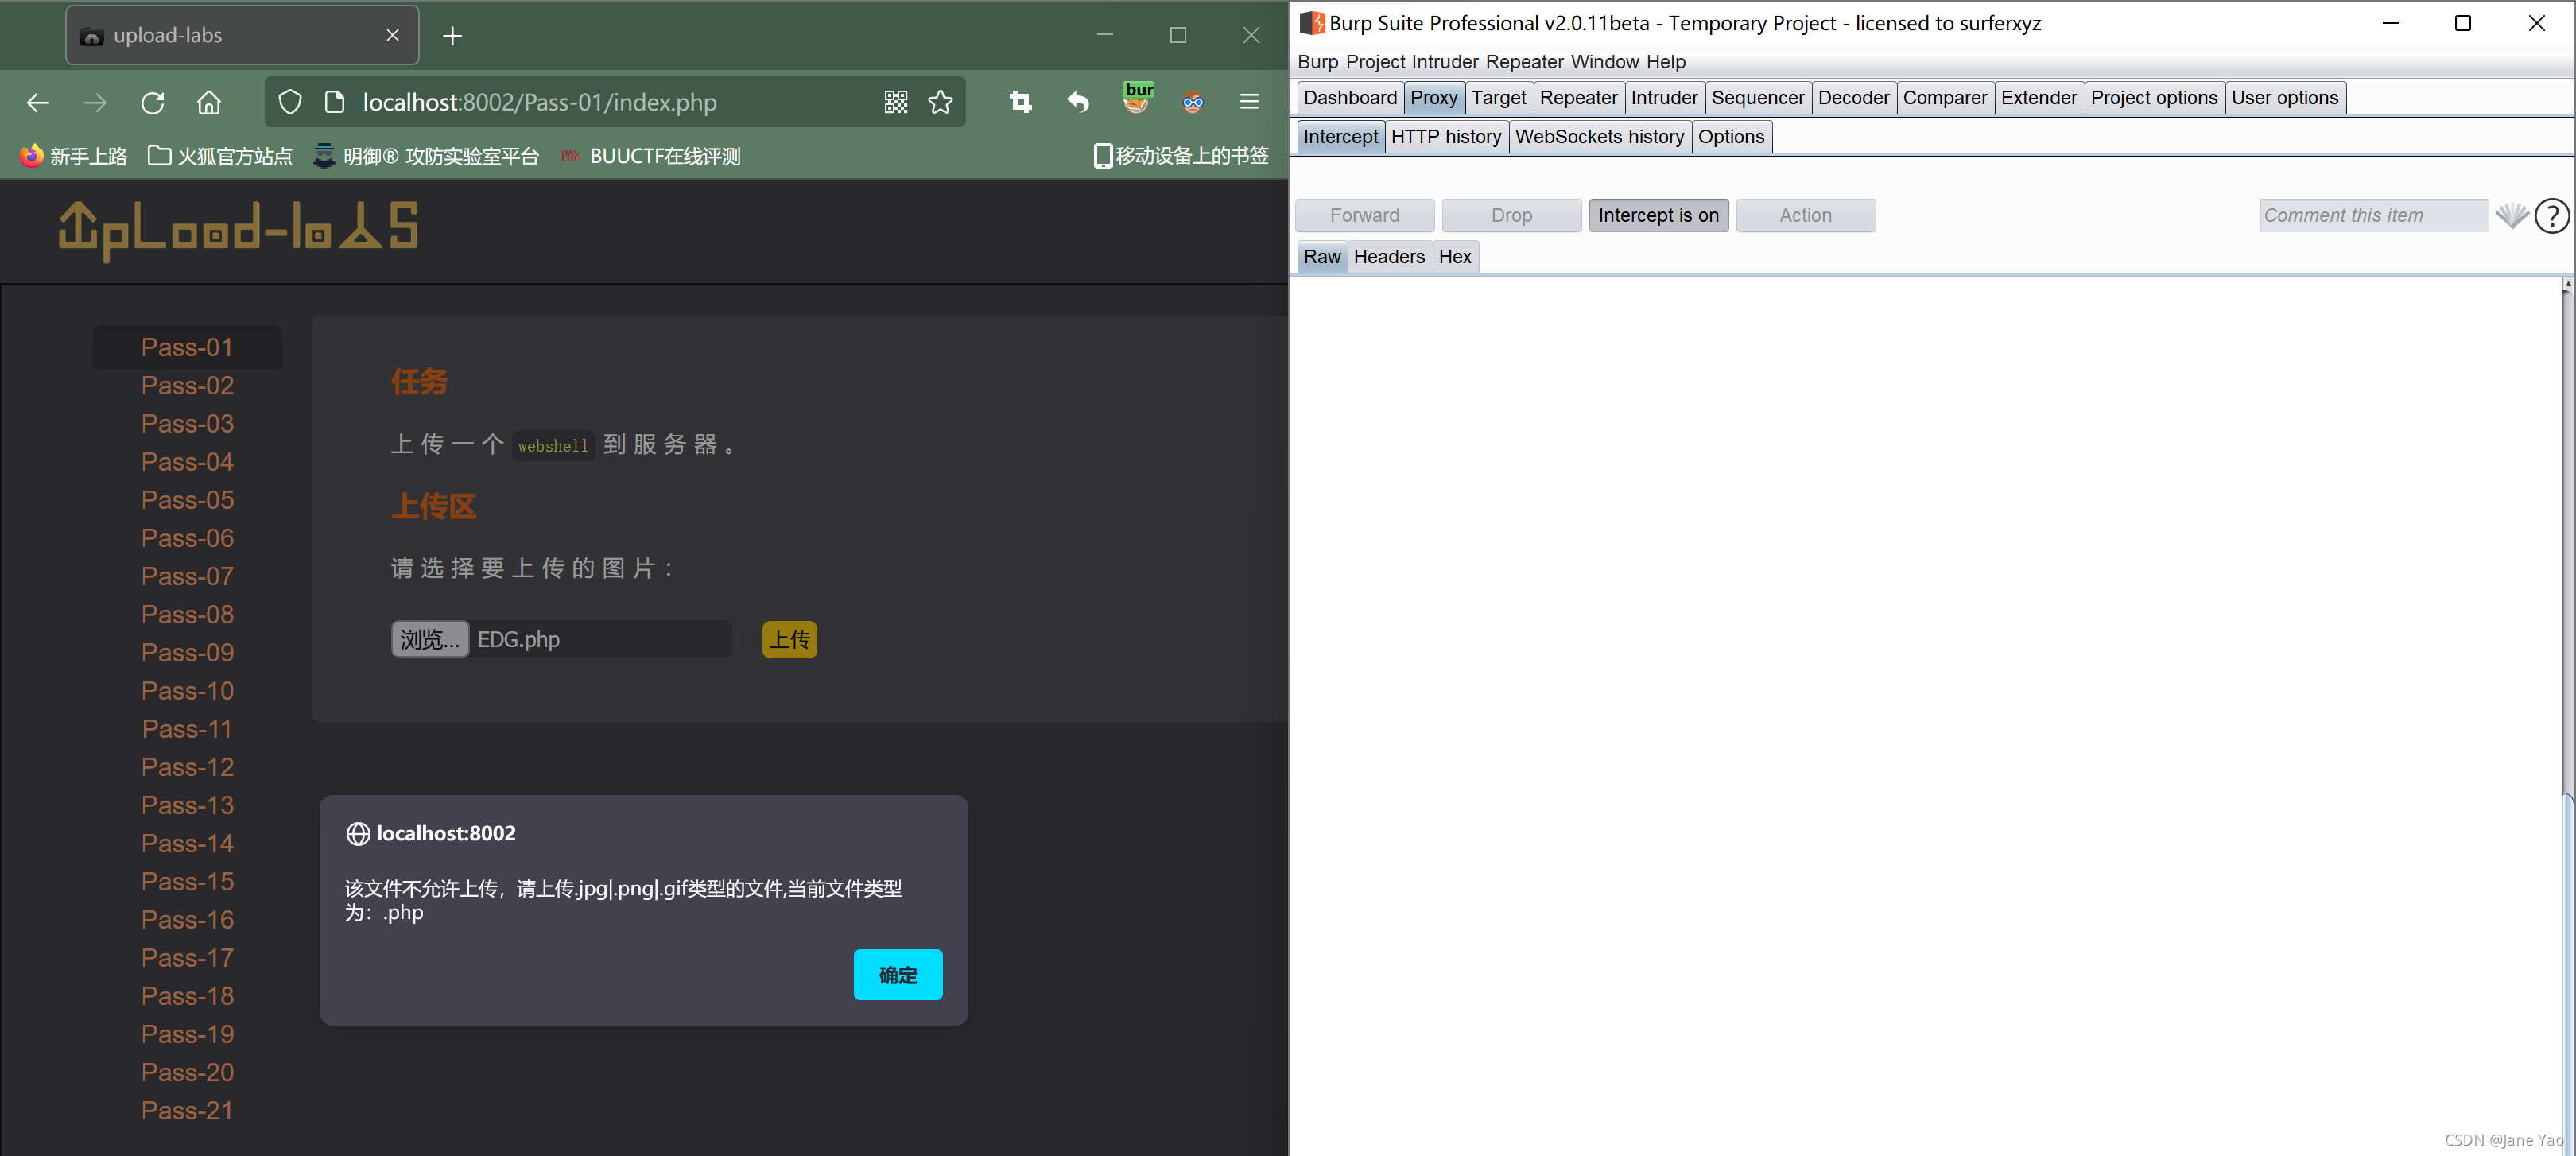
Task: Switch to the Headers view tab
Action: click(1388, 257)
